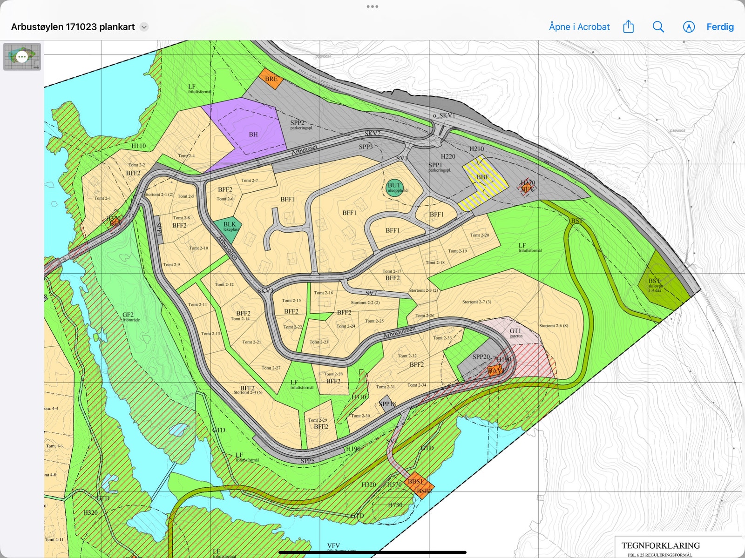Tap the Tomt 2-12 plot label
The image size is (745, 558).
224,284
